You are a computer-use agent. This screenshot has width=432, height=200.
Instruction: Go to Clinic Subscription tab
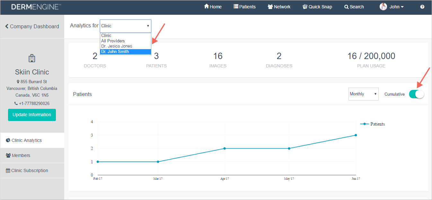(x=30, y=170)
